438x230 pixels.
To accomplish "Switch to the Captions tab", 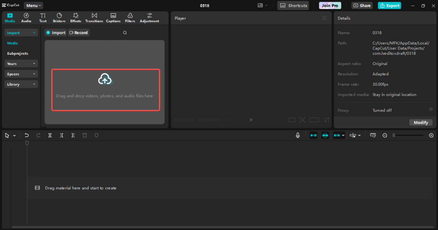I will [113, 18].
